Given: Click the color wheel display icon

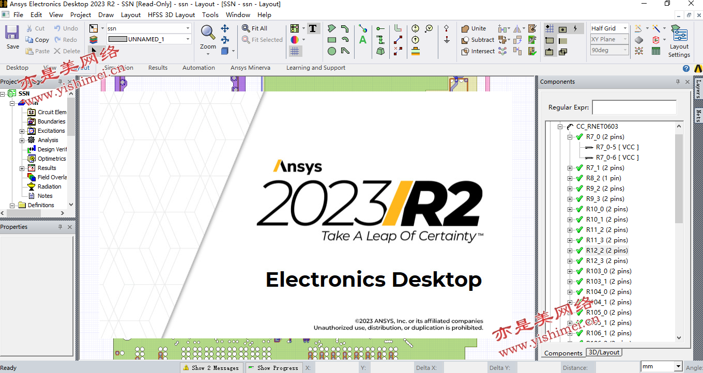Looking at the screenshot, I should [295, 40].
